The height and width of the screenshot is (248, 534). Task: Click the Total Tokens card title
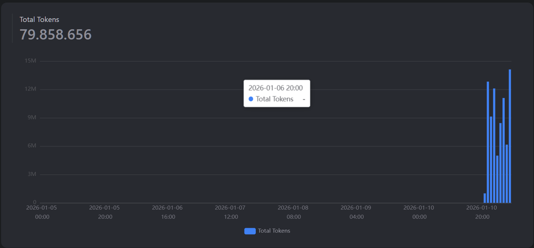pos(39,20)
